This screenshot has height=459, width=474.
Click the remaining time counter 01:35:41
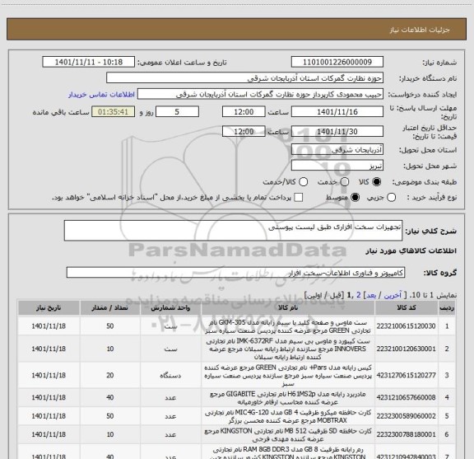113,112
